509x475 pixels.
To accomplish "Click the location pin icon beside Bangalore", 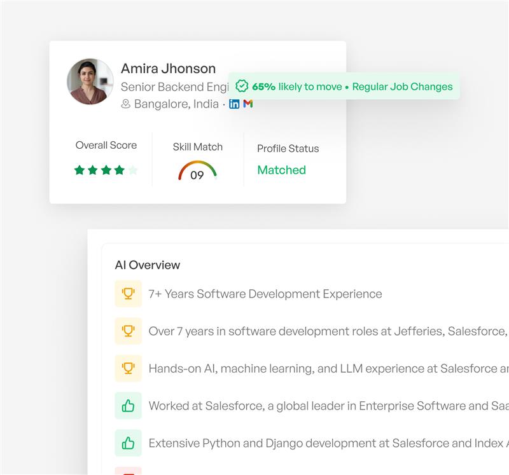I will pyautogui.click(x=126, y=104).
